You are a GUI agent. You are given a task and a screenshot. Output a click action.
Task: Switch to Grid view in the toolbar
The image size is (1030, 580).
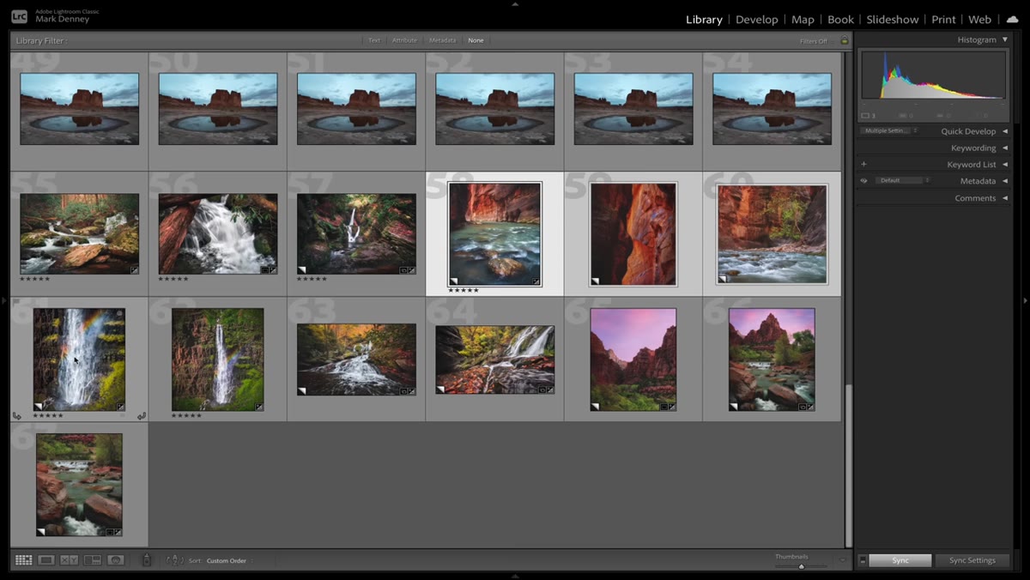pos(23,560)
